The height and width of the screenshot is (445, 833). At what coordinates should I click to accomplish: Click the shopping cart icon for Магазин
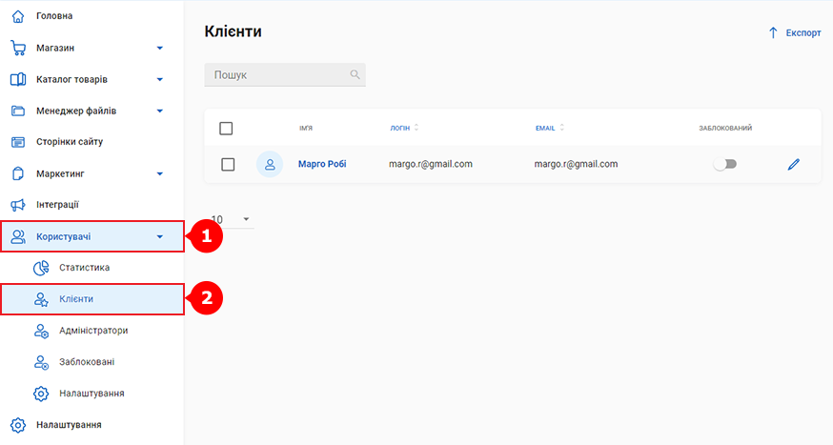point(17,48)
